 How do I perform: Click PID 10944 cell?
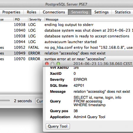point(20,42)
